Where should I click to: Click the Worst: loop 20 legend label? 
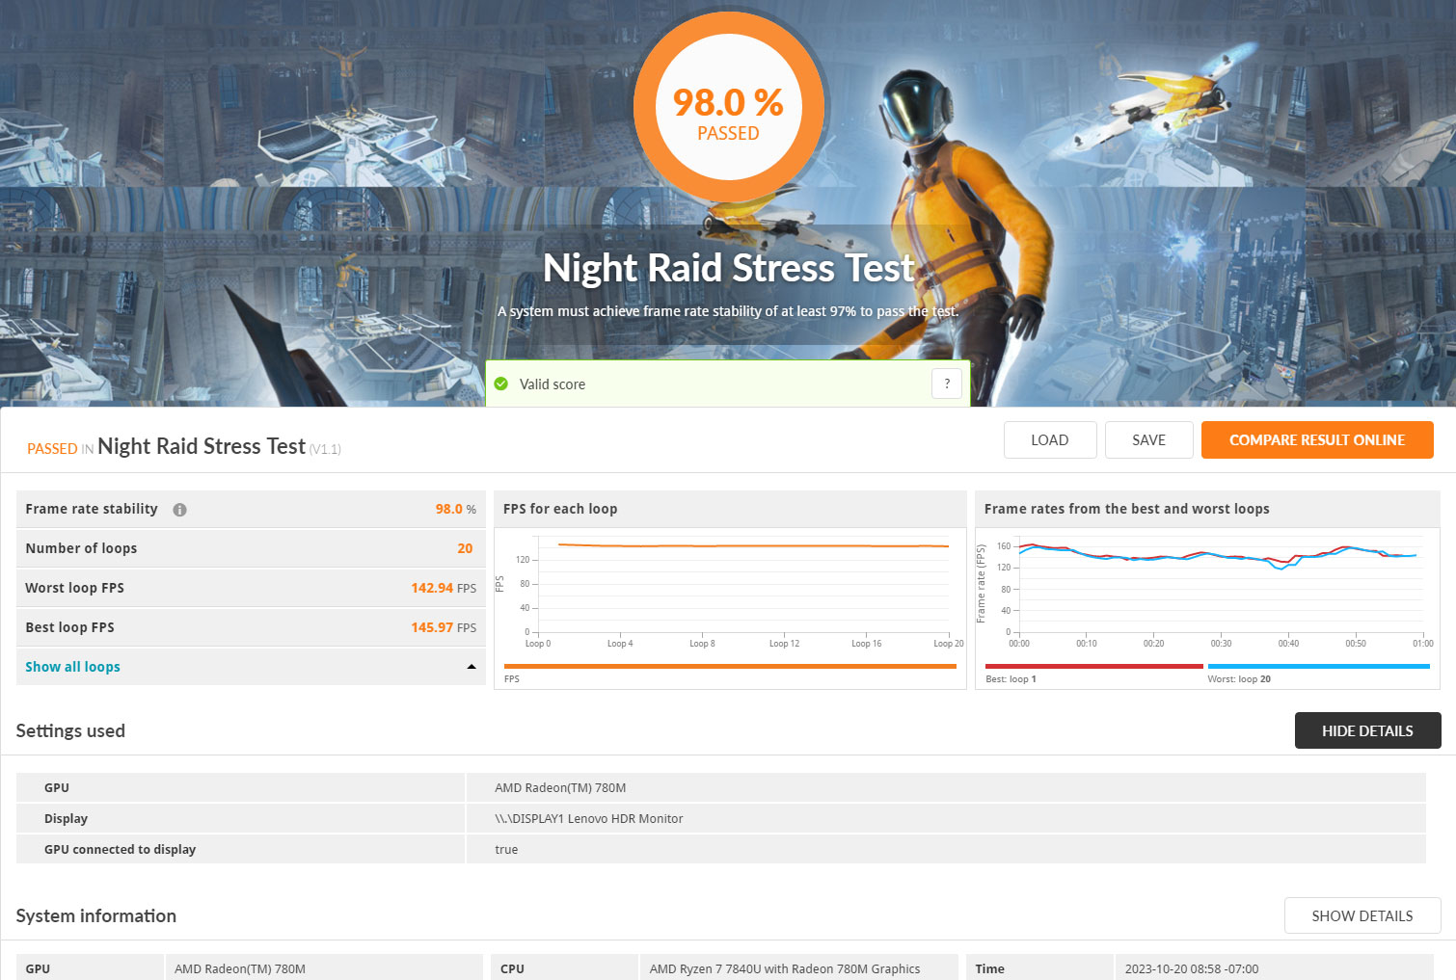click(1239, 679)
